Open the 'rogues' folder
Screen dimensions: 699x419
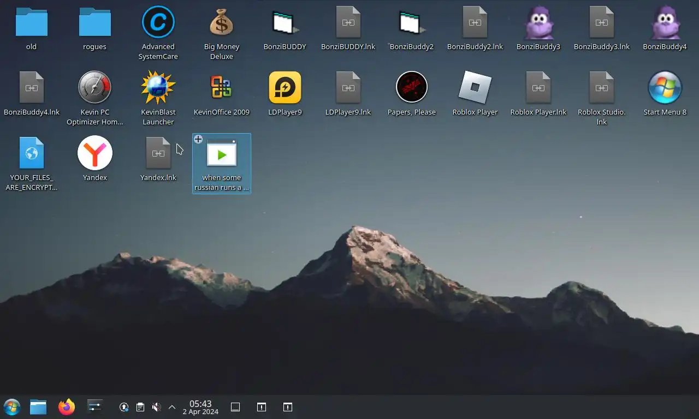(x=94, y=22)
